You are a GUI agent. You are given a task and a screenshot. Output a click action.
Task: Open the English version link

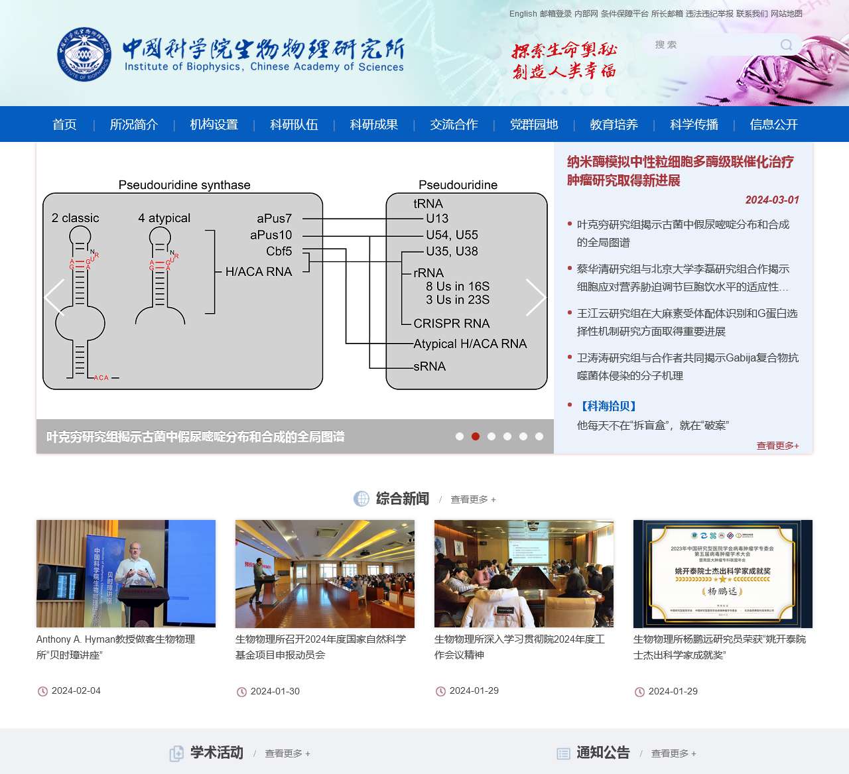pyautogui.click(x=522, y=13)
